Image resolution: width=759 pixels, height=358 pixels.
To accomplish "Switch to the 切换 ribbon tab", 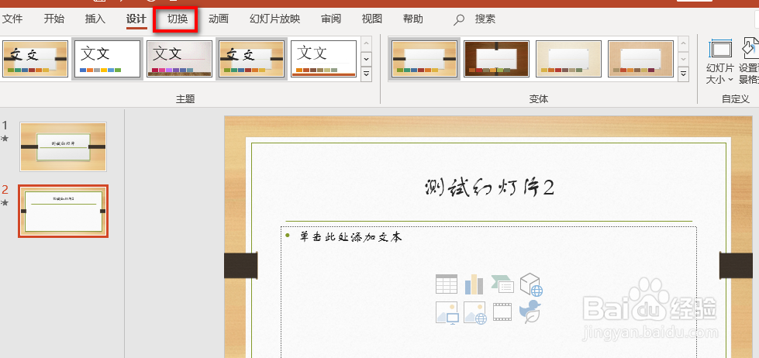I will tap(178, 19).
